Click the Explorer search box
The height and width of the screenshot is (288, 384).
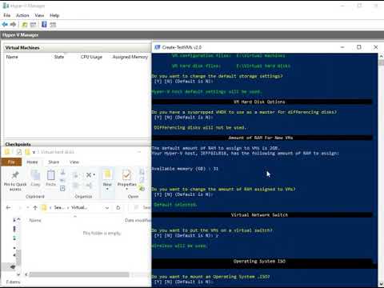(x=140, y=207)
